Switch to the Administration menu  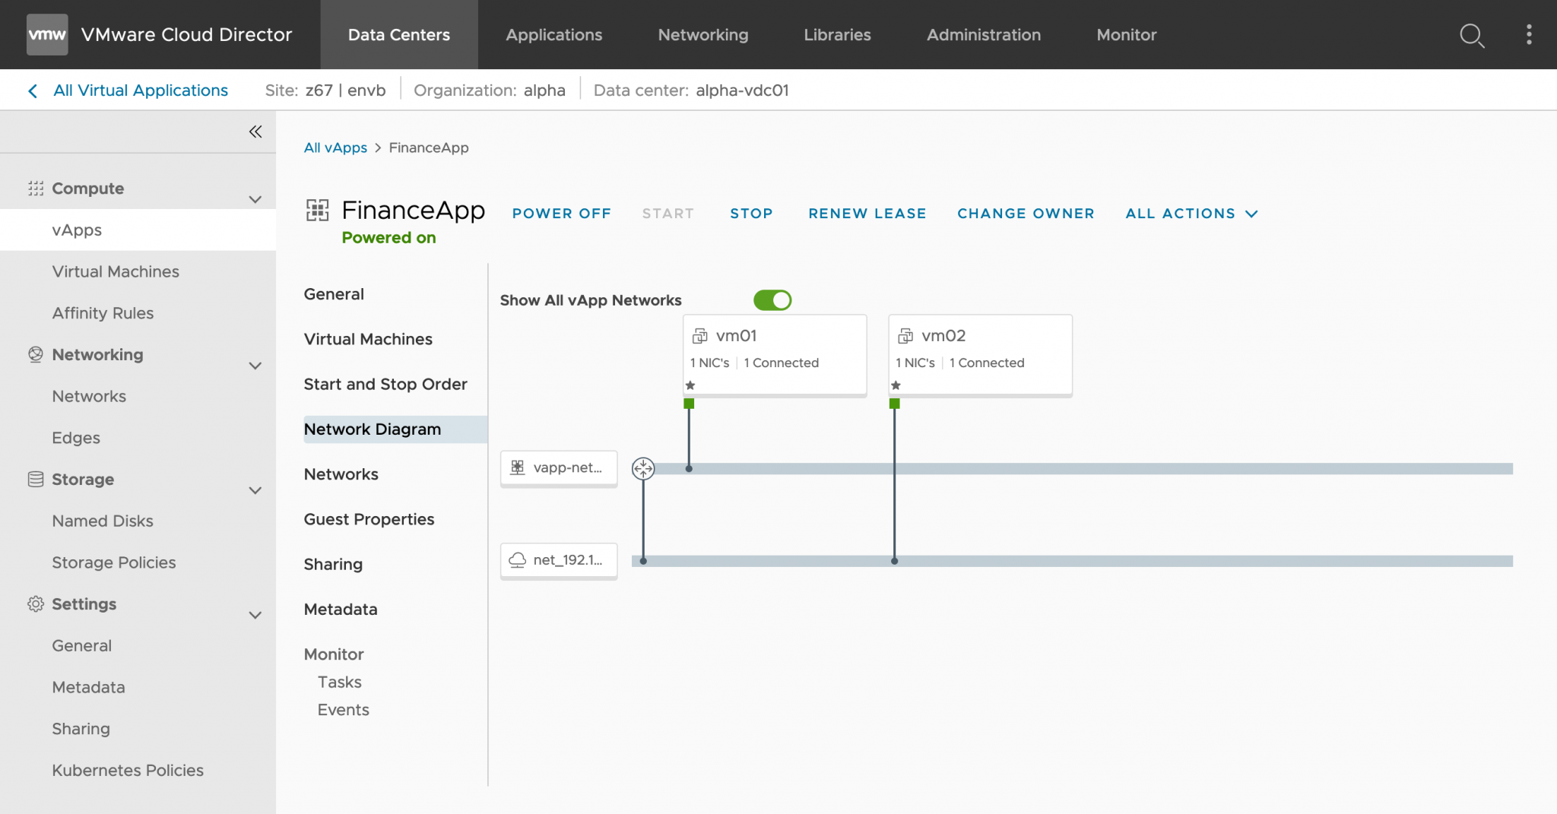tap(983, 34)
